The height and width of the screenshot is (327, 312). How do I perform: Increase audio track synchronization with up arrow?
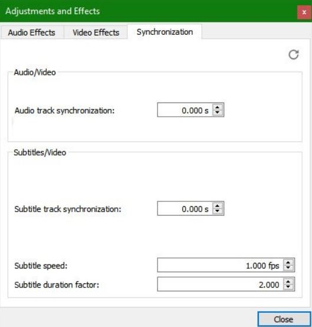(x=218, y=107)
